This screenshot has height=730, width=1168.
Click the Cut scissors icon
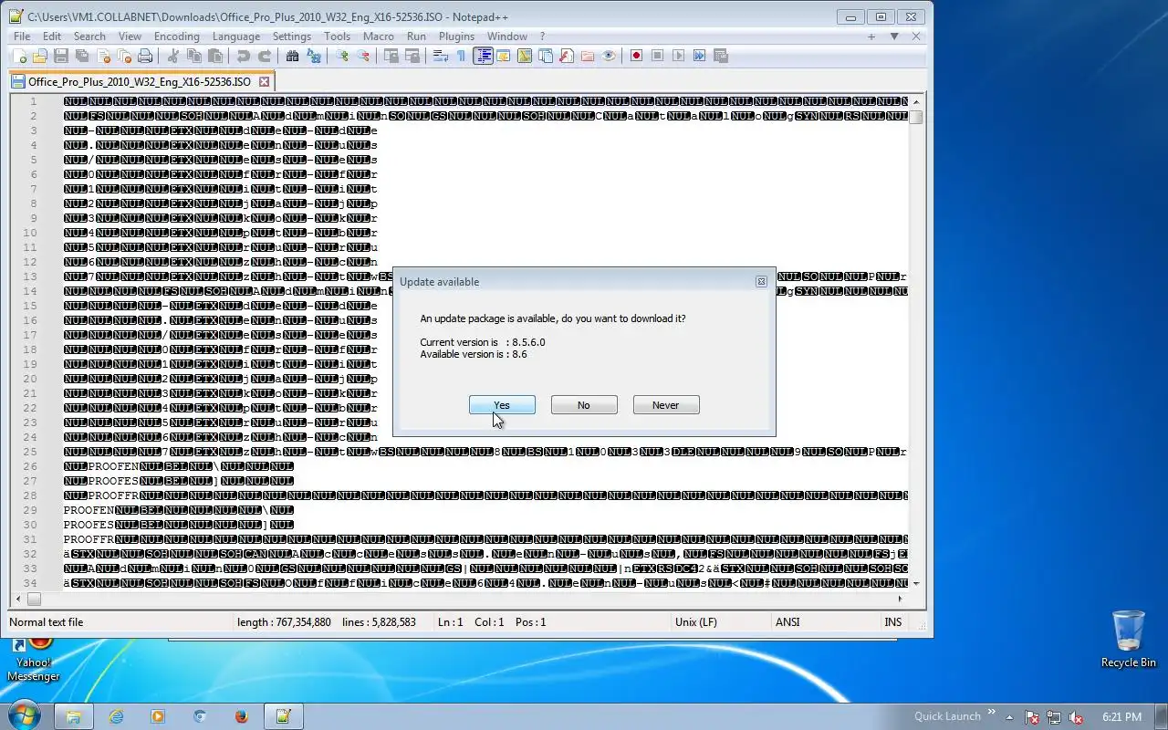tap(172, 56)
